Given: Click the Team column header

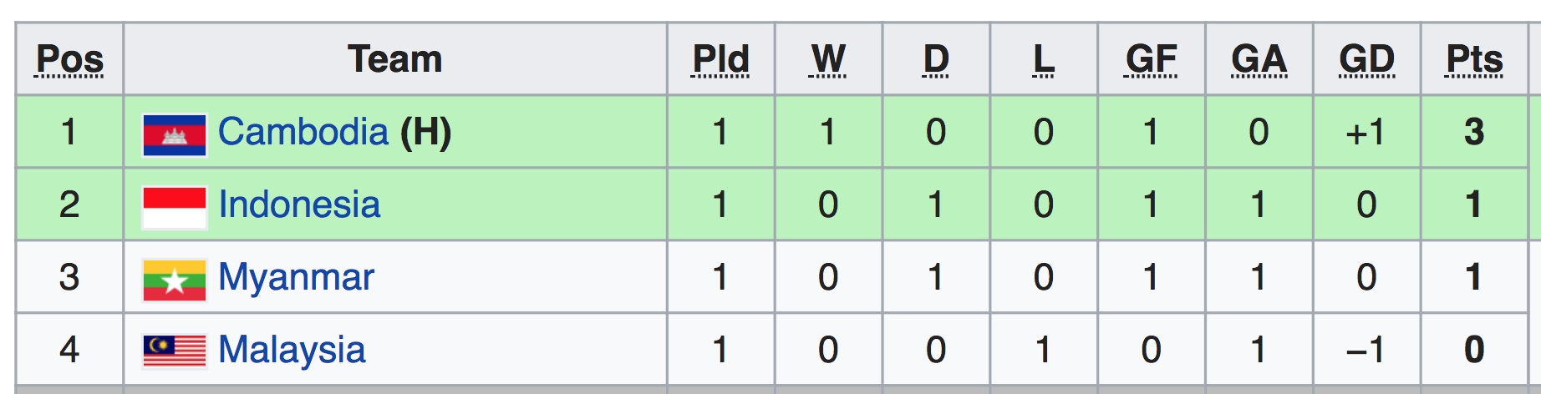Looking at the screenshot, I should tap(394, 59).
